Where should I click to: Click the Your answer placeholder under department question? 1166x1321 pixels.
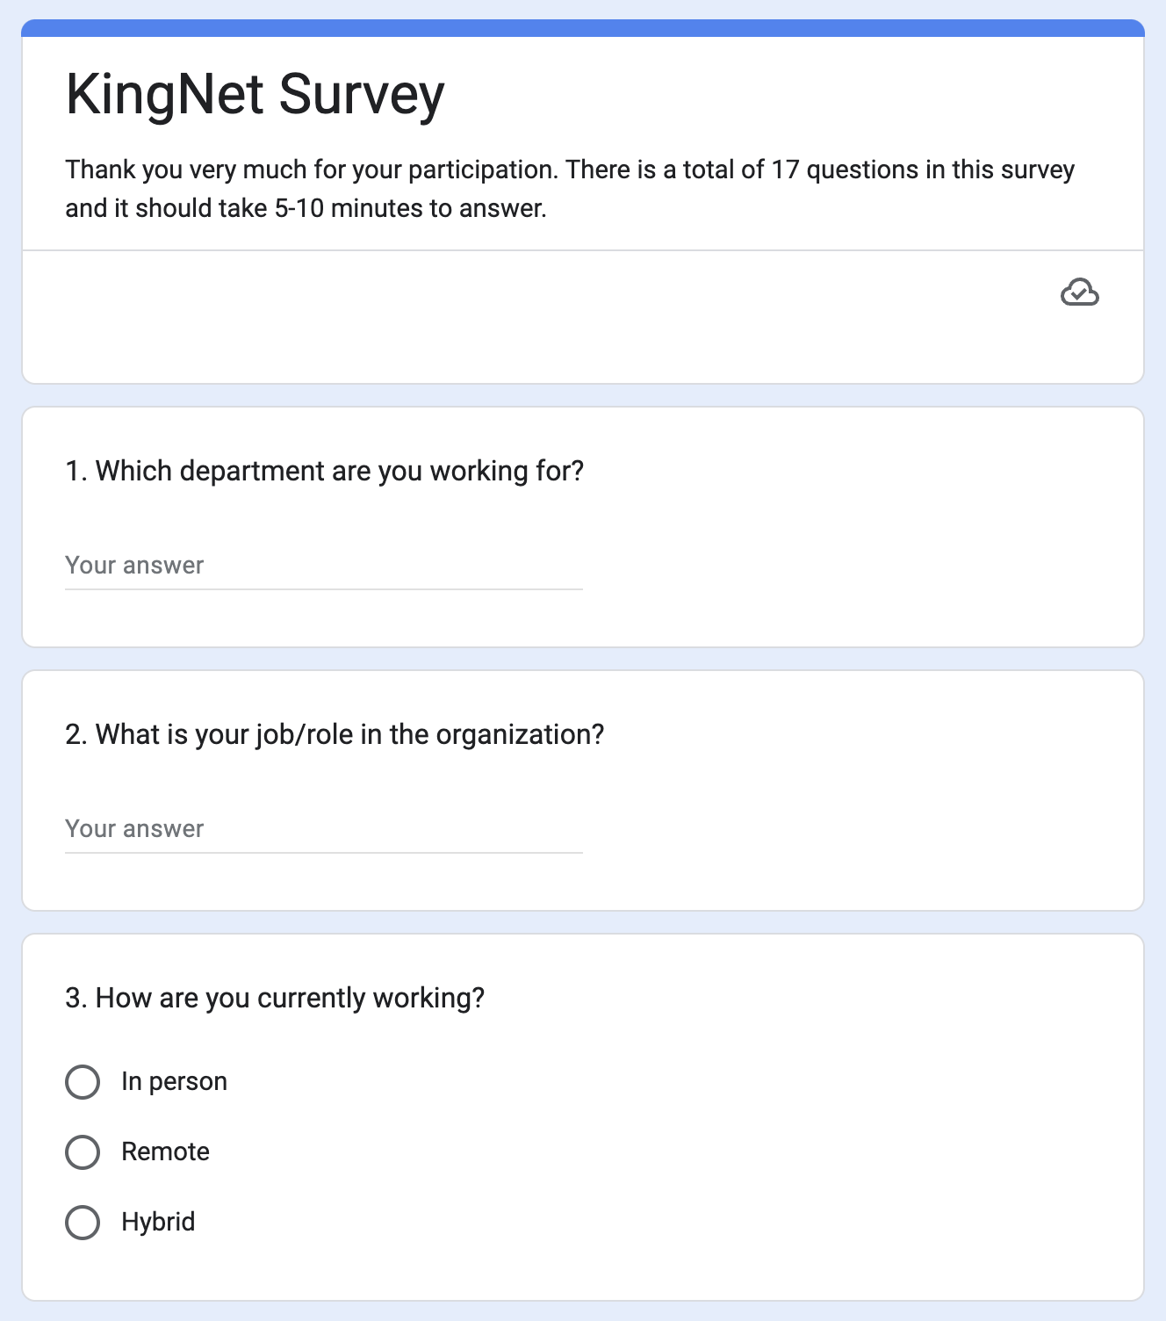[133, 566]
